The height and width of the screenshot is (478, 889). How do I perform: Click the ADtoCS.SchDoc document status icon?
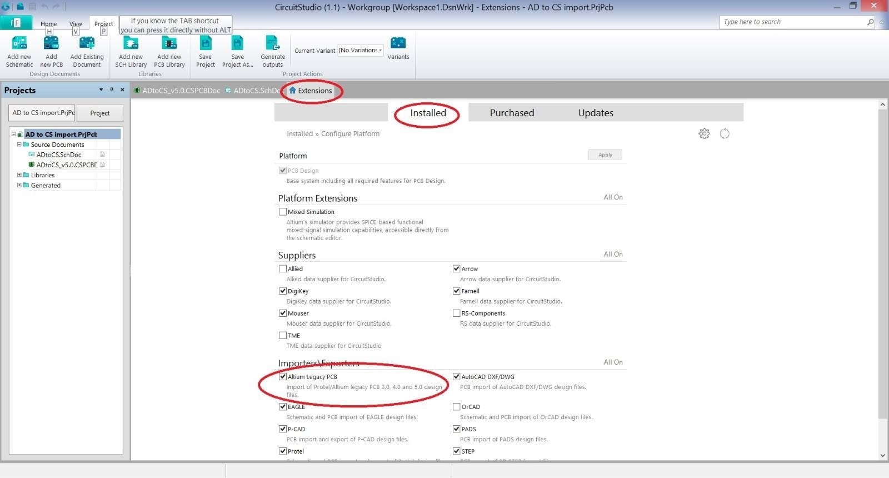102,155
